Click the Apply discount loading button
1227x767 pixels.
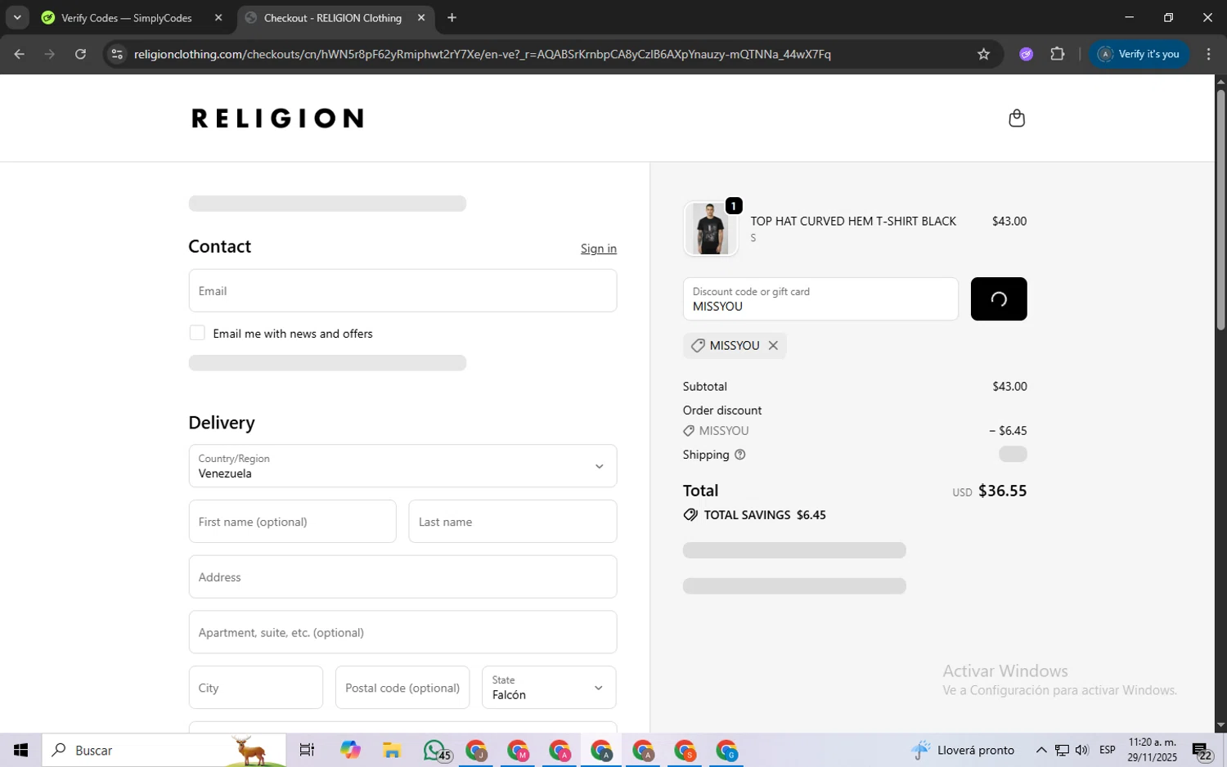(x=999, y=299)
